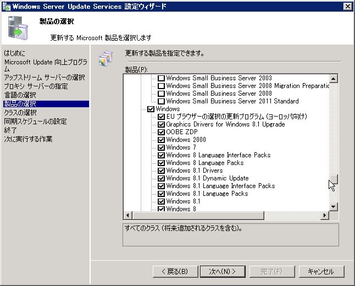355x286 pixels.
Task: Go to 言語の選択 step
Action: click(x=20, y=95)
